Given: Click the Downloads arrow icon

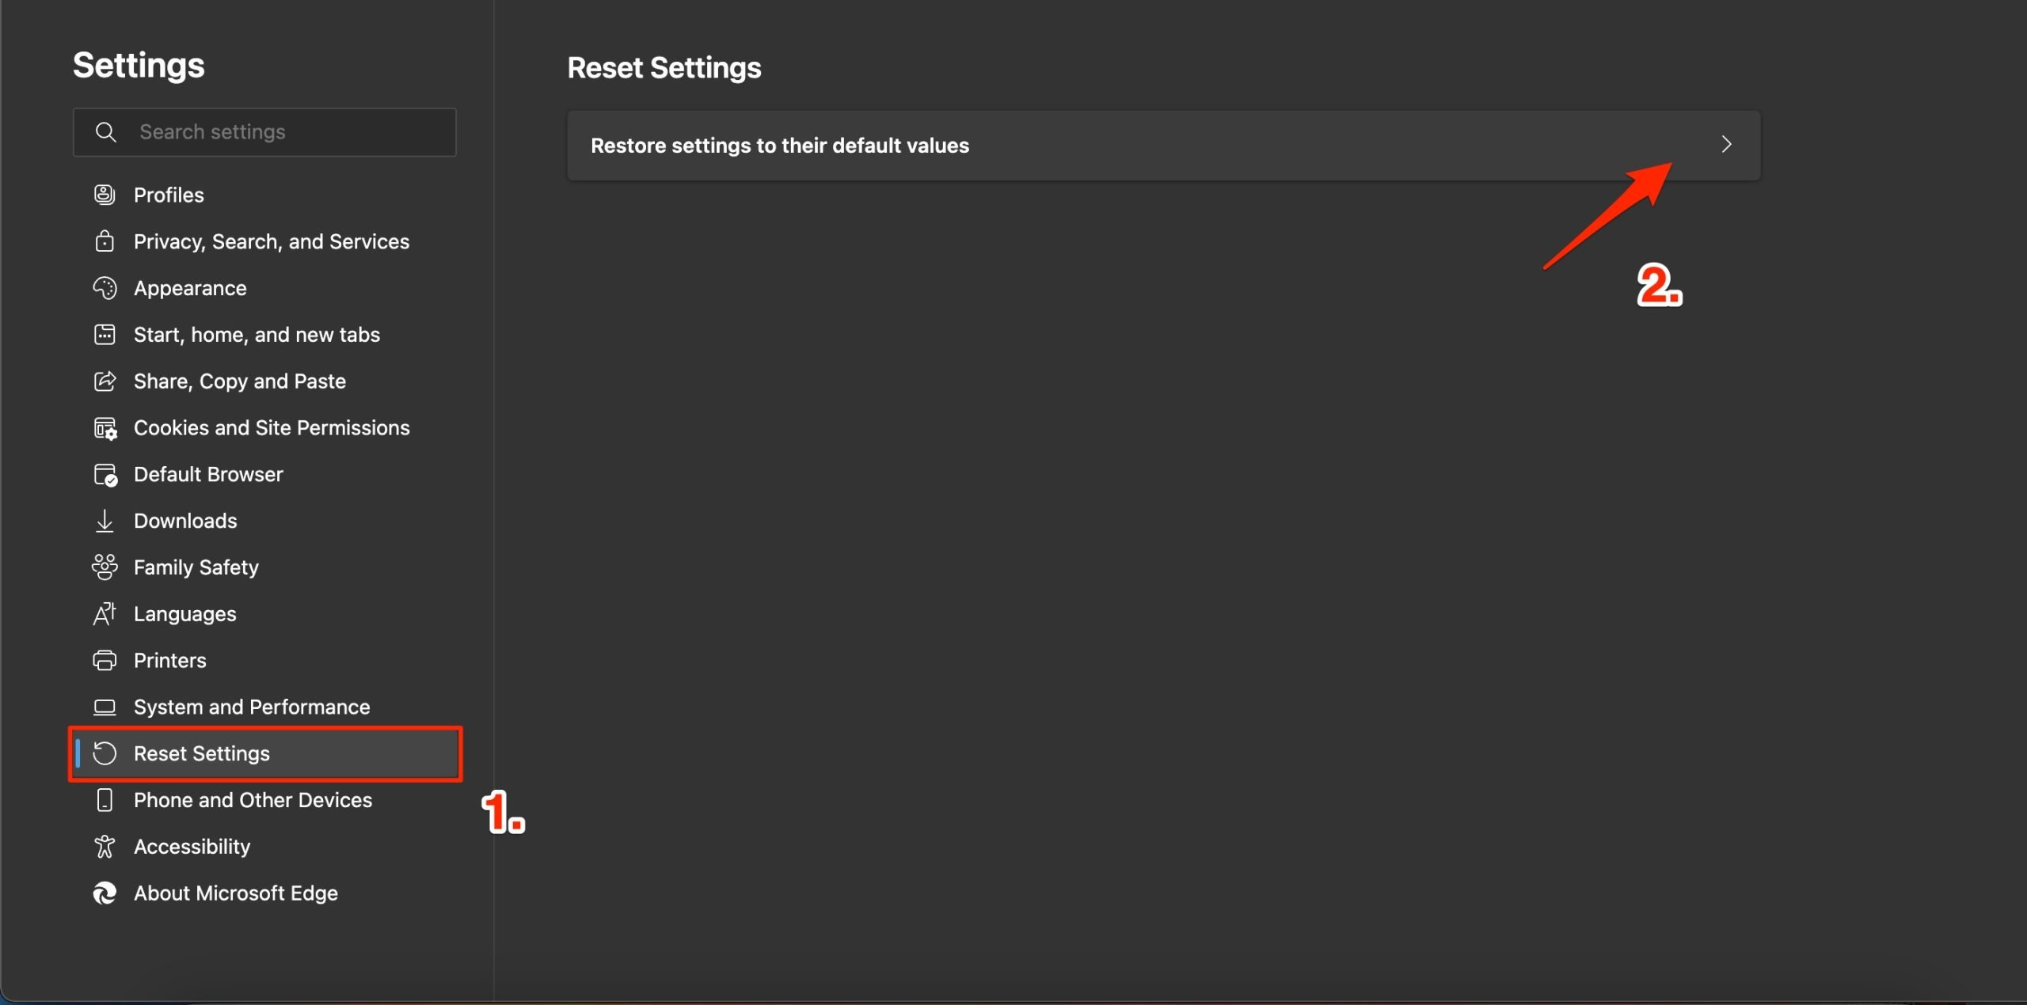Looking at the screenshot, I should coord(105,521).
